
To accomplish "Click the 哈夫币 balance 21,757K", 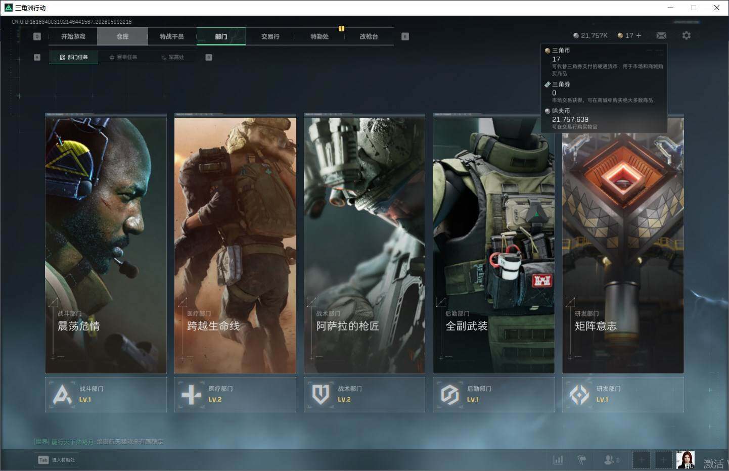I will tap(590, 35).
